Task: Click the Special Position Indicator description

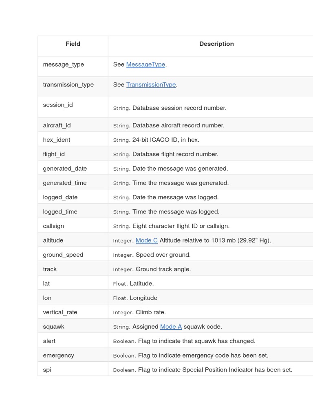Action: pos(215,370)
